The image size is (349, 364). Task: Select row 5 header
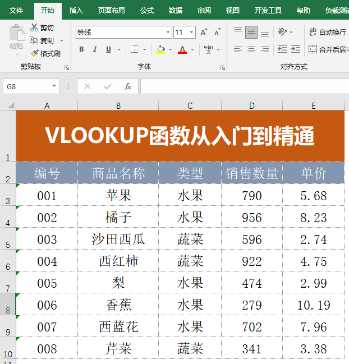click(8, 239)
